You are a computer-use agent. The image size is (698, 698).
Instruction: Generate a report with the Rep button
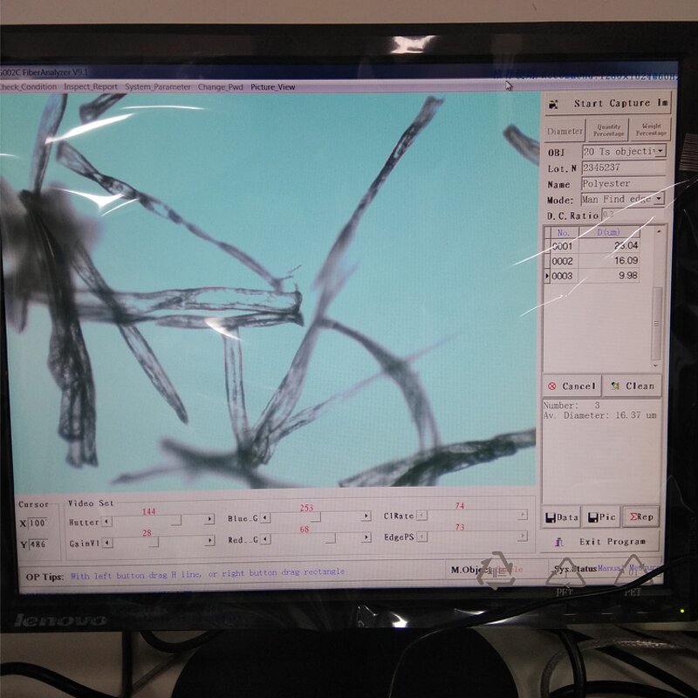(641, 517)
